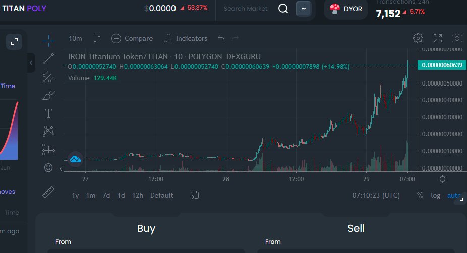467x253 pixels.
Task: Select the pattern drawing tool
Action: pos(48,131)
